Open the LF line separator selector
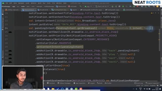162x91 pixels. coord(142,85)
